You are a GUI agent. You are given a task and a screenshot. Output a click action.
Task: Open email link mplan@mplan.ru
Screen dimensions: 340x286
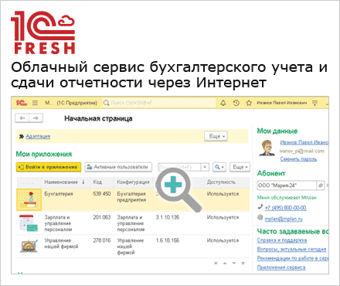pos(284,219)
